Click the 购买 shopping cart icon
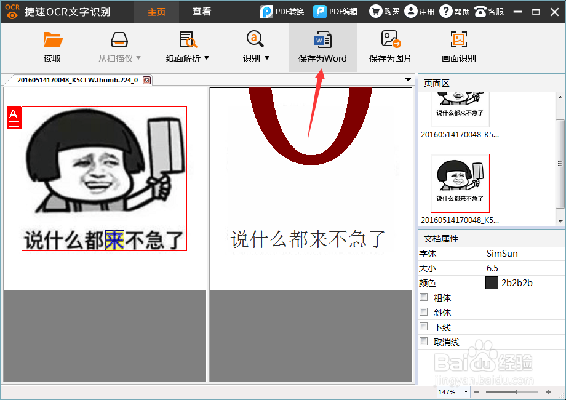The width and height of the screenshot is (566, 400). [x=375, y=11]
